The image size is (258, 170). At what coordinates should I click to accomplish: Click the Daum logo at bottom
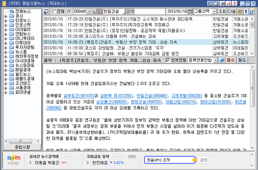(14, 158)
